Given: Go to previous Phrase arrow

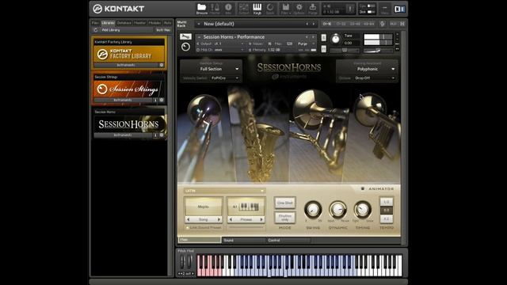Looking at the screenshot, I should click(x=231, y=219).
